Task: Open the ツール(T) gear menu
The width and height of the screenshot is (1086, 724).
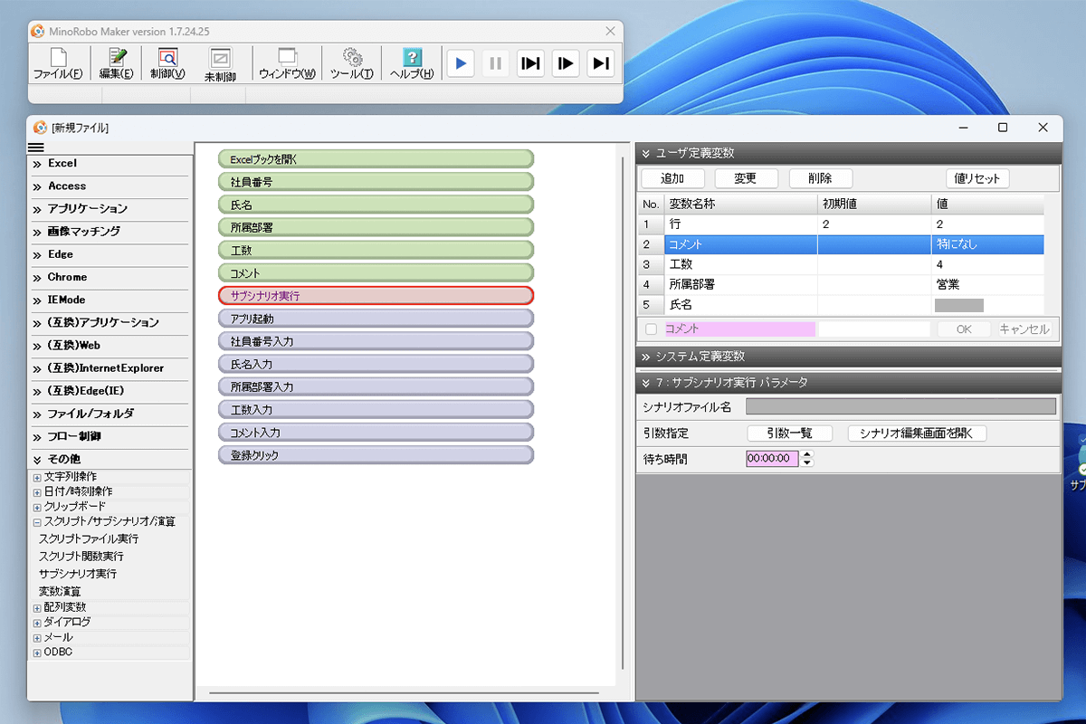Action: pos(351,63)
